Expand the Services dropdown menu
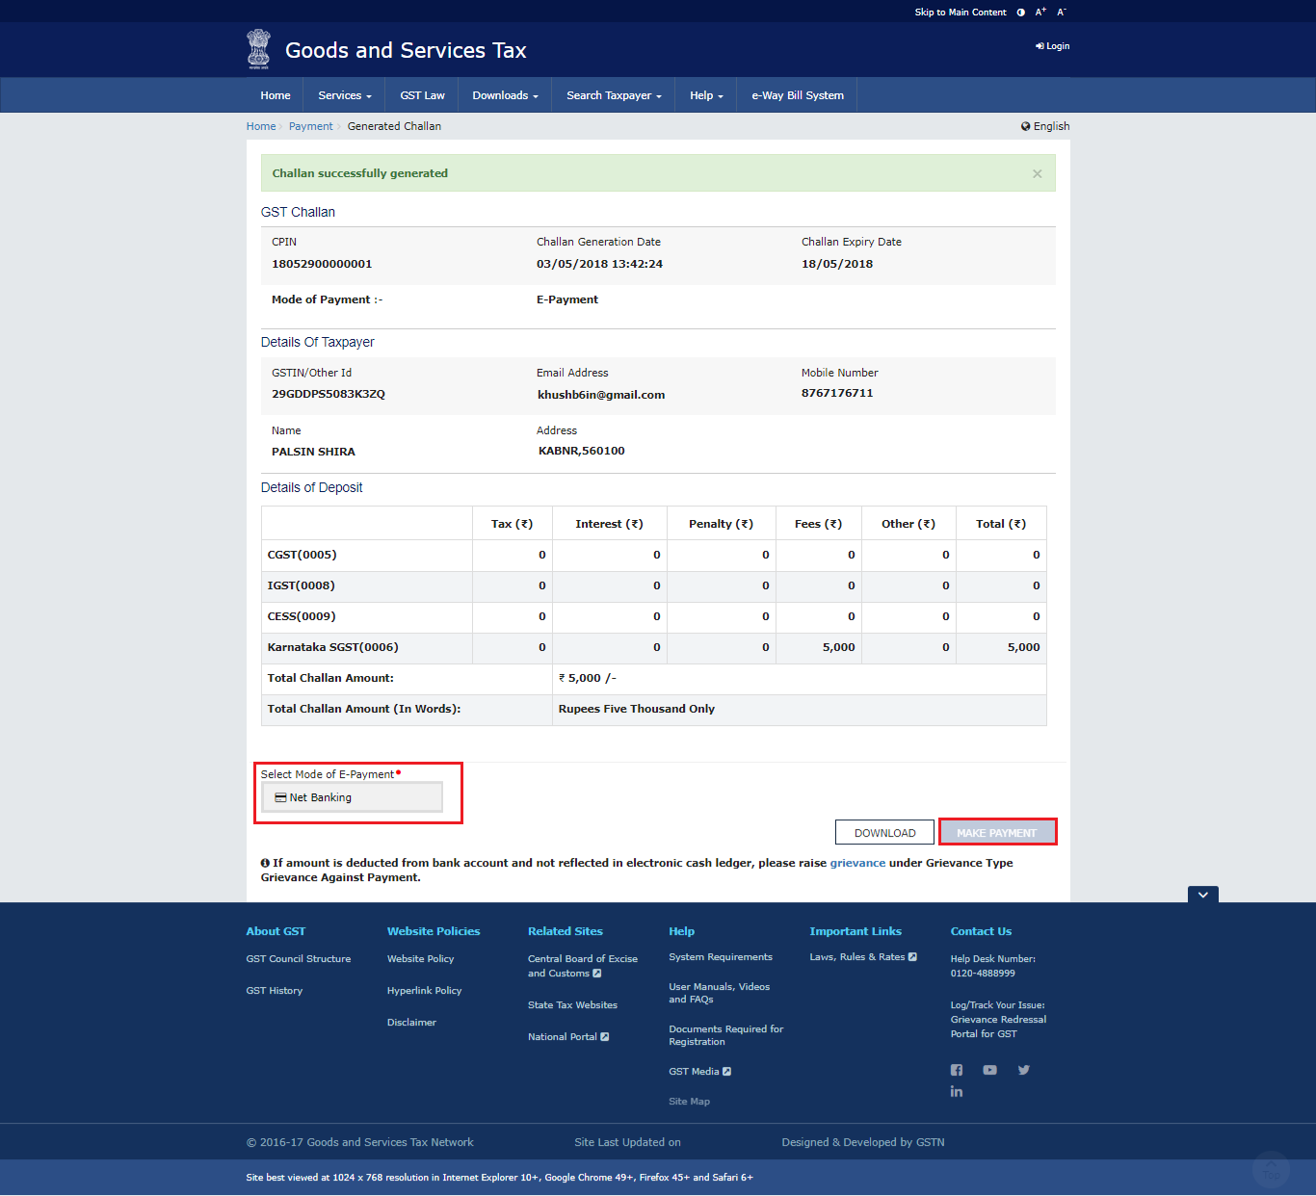The height and width of the screenshot is (1196, 1316). [x=345, y=95]
